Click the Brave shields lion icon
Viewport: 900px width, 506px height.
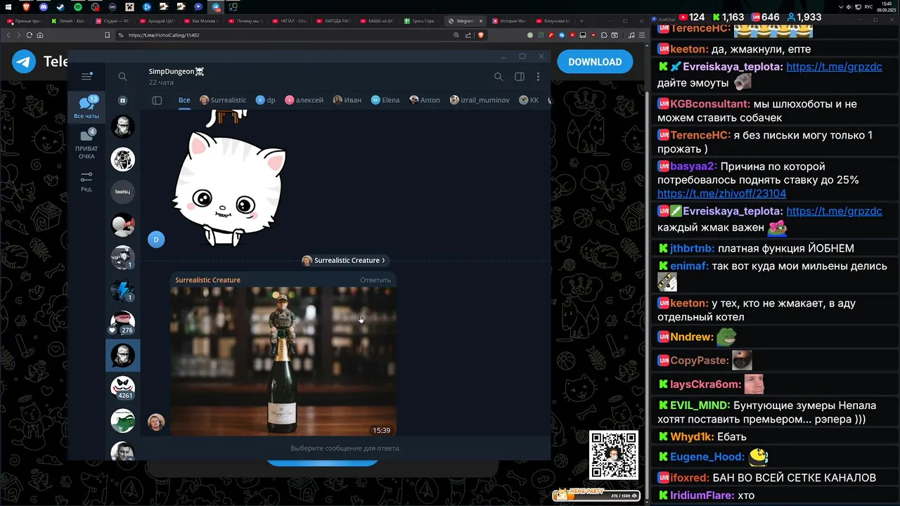click(481, 35)
